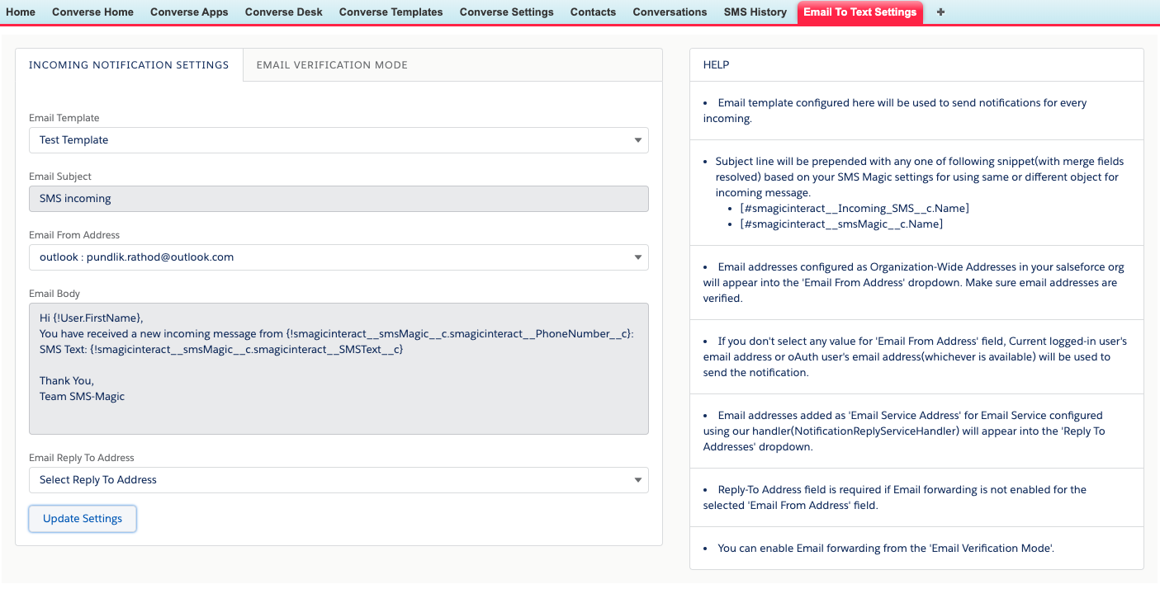
Task: Expand the Email From Address dropdown
Action: point(339,257)
